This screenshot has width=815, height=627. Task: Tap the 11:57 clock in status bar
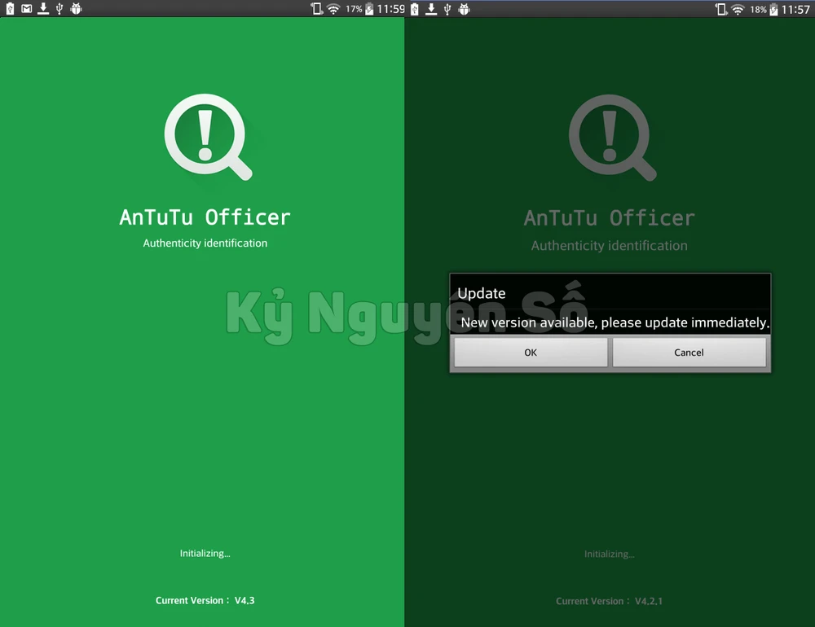pos(795,9)
